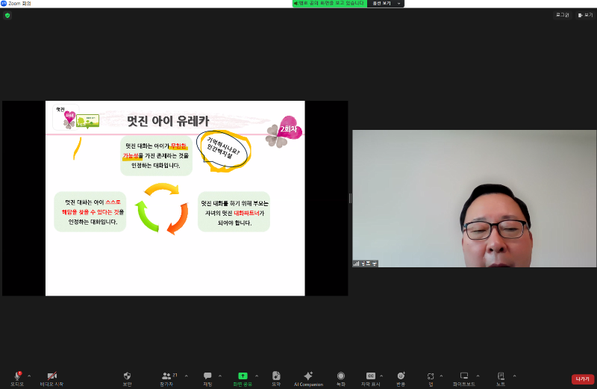This screenshot has height=389, width=597.
Task: Click the 대화파트너 text box on slide
Action: [234, 212]
